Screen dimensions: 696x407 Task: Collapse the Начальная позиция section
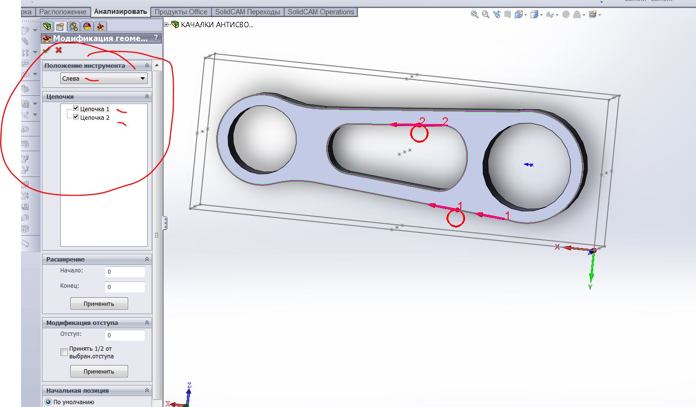(147, 390)
